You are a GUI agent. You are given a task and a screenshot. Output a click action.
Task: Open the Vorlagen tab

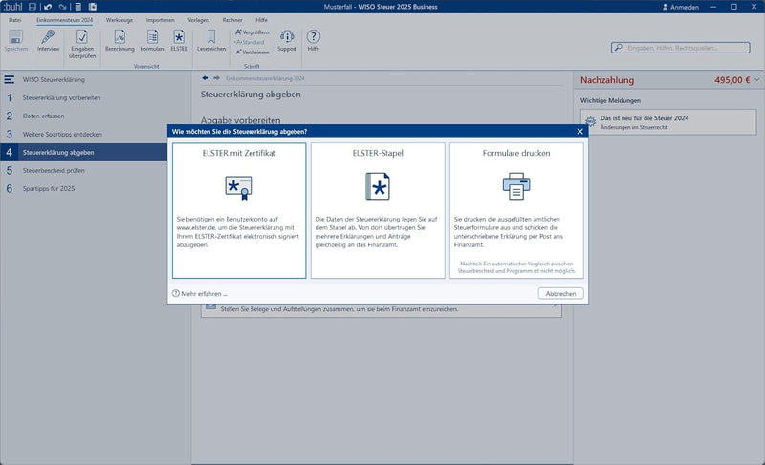tap(198, 20)
